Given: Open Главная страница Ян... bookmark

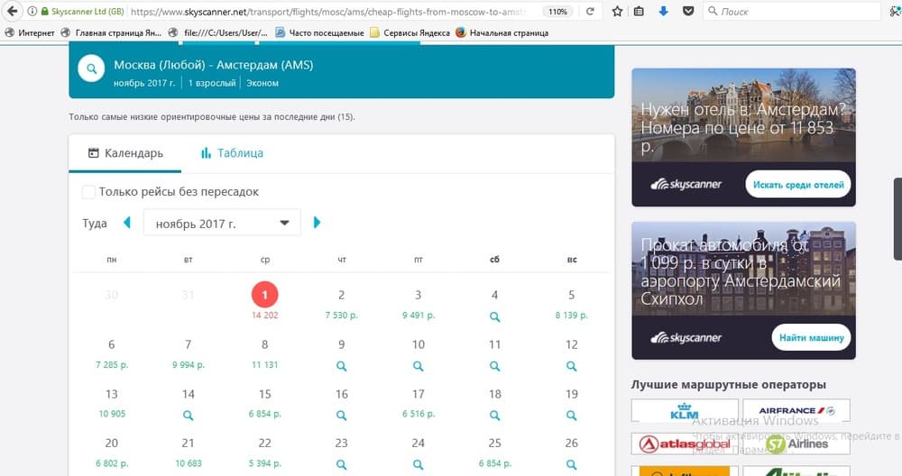Looking at the screenshot, I should pos(112,32).
